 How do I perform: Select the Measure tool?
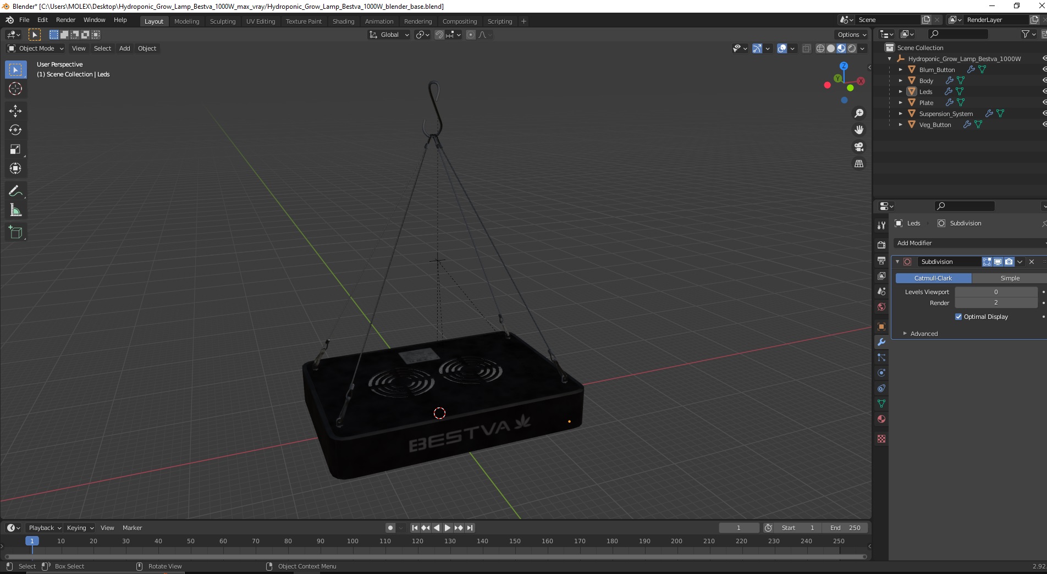[x=15, y=210]
